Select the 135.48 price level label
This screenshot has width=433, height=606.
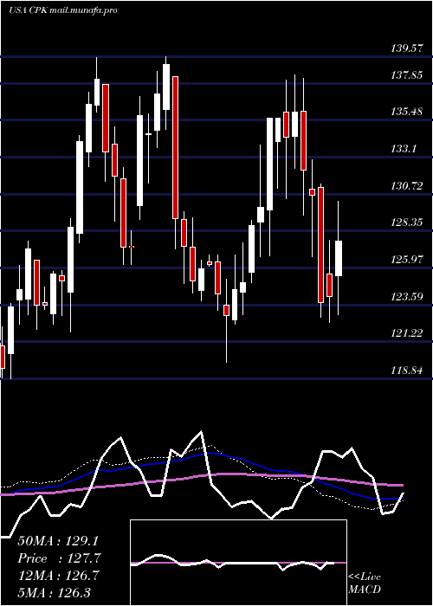[406, 112]
